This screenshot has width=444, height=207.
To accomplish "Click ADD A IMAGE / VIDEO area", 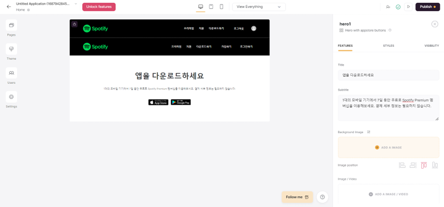I will pos(388,194).
